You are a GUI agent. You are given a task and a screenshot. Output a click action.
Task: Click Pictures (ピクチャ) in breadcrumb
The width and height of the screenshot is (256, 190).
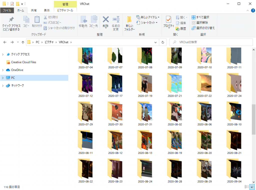(49, 42)
